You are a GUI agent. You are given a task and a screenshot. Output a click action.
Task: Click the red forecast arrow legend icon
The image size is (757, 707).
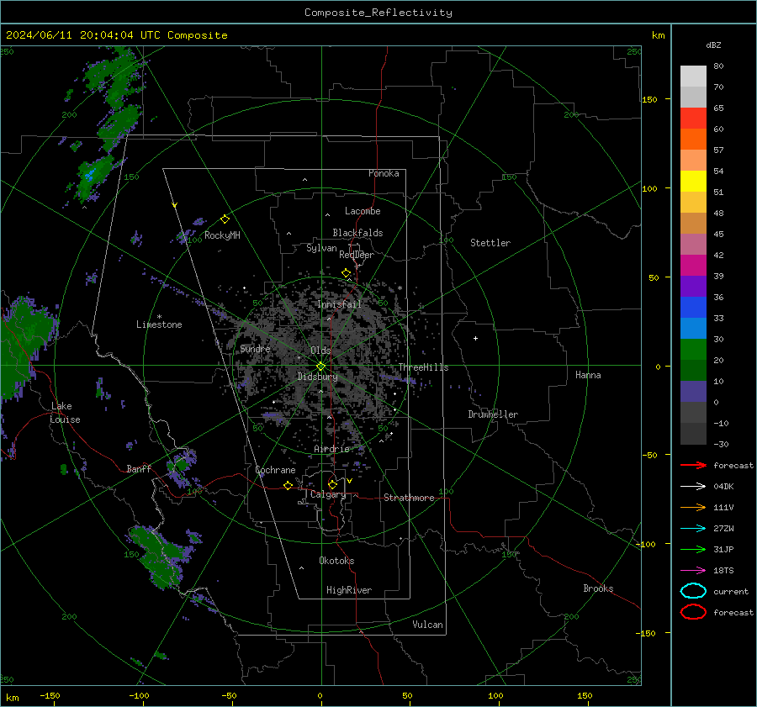[x=693, y=465]
